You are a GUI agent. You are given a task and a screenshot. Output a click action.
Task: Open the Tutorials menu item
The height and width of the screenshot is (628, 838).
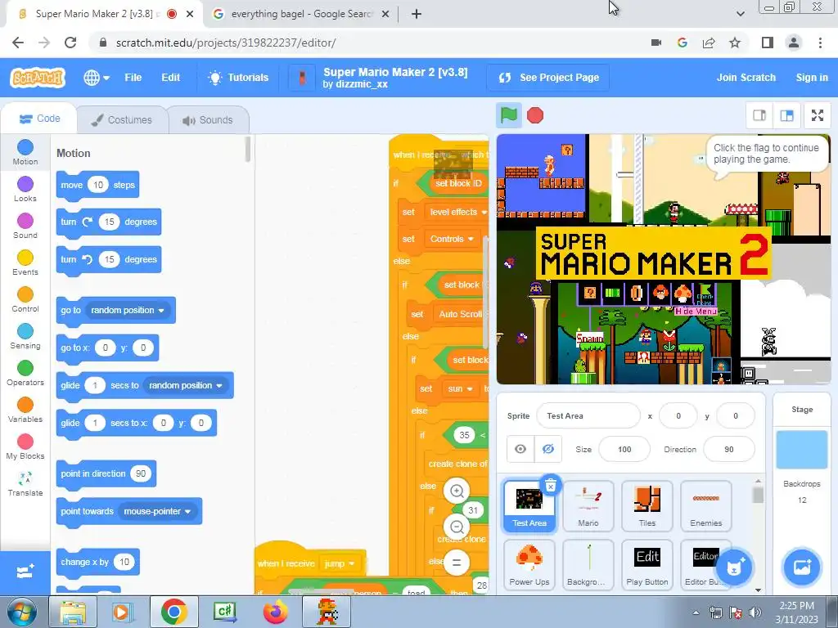(238, 78)
